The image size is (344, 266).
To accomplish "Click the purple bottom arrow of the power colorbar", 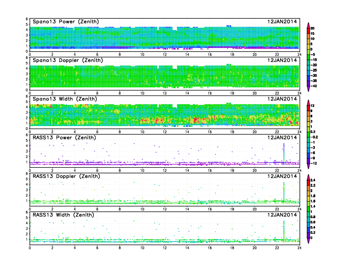I will pos(308,89).
